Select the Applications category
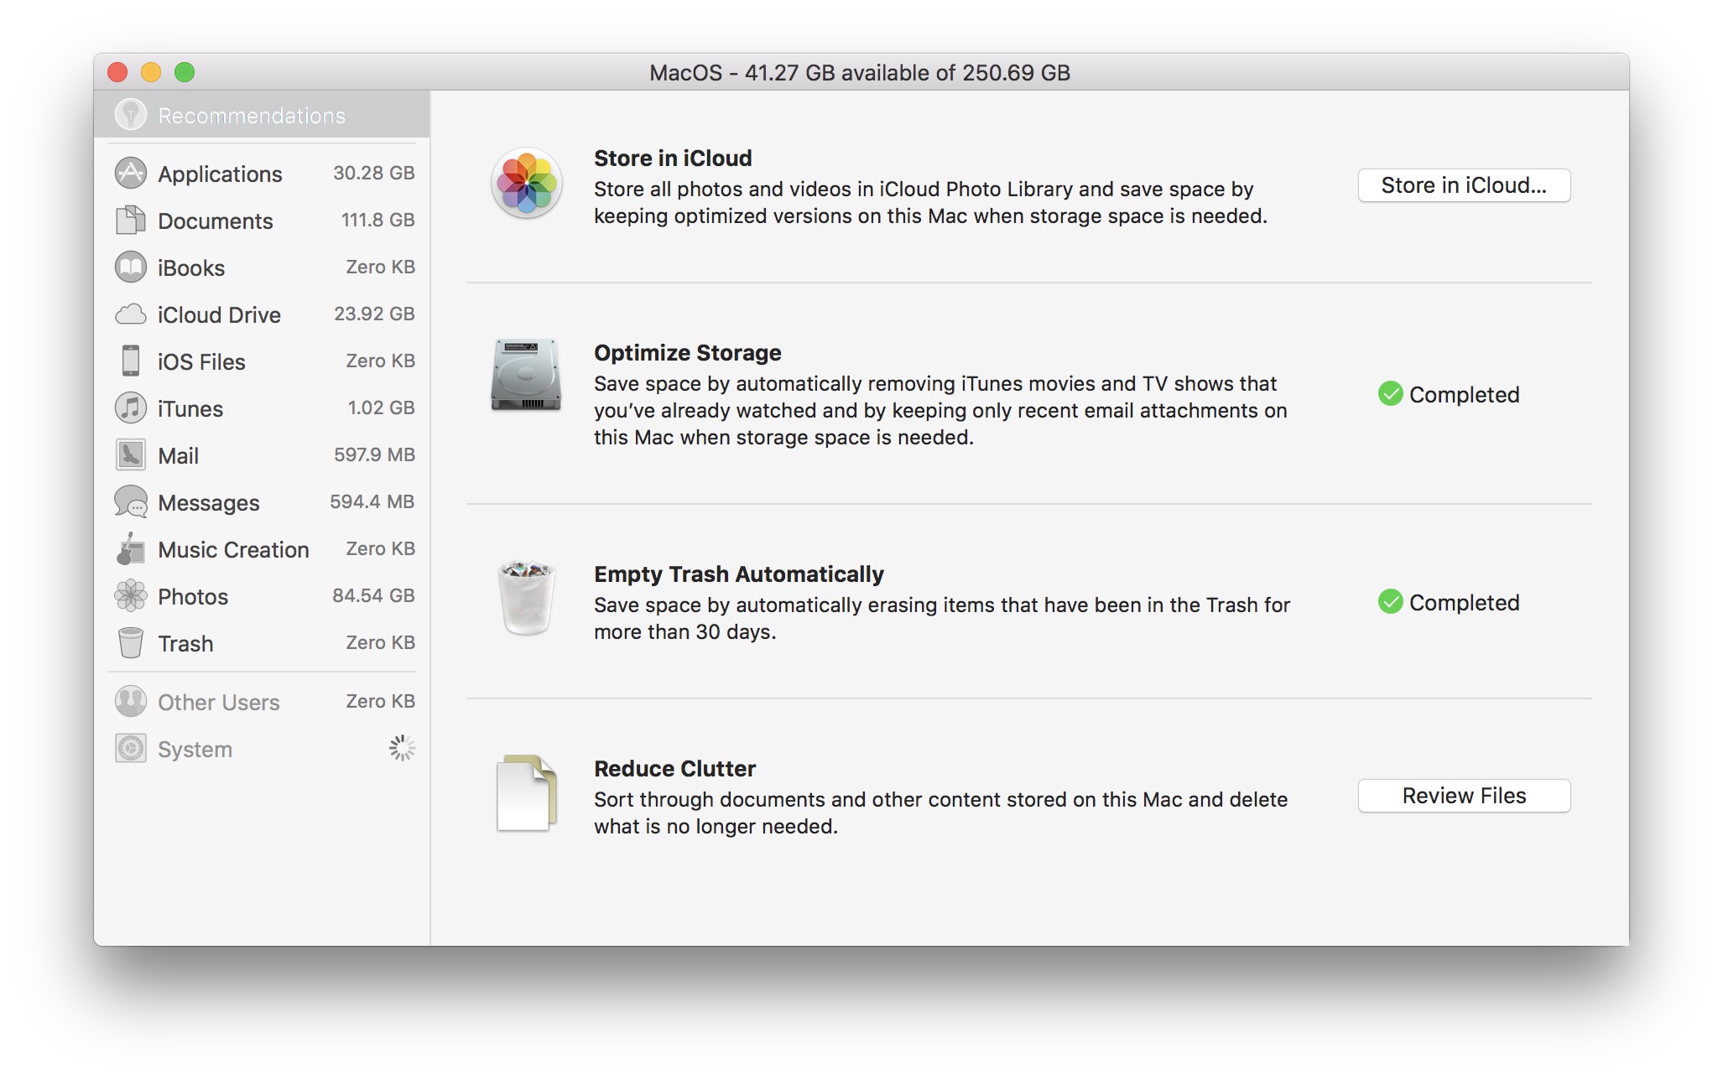This screenshot has height=1080, width=1723. (262, 174)
